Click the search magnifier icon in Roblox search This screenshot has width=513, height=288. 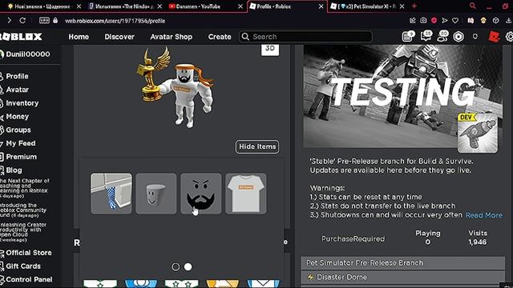coord(245,37)
